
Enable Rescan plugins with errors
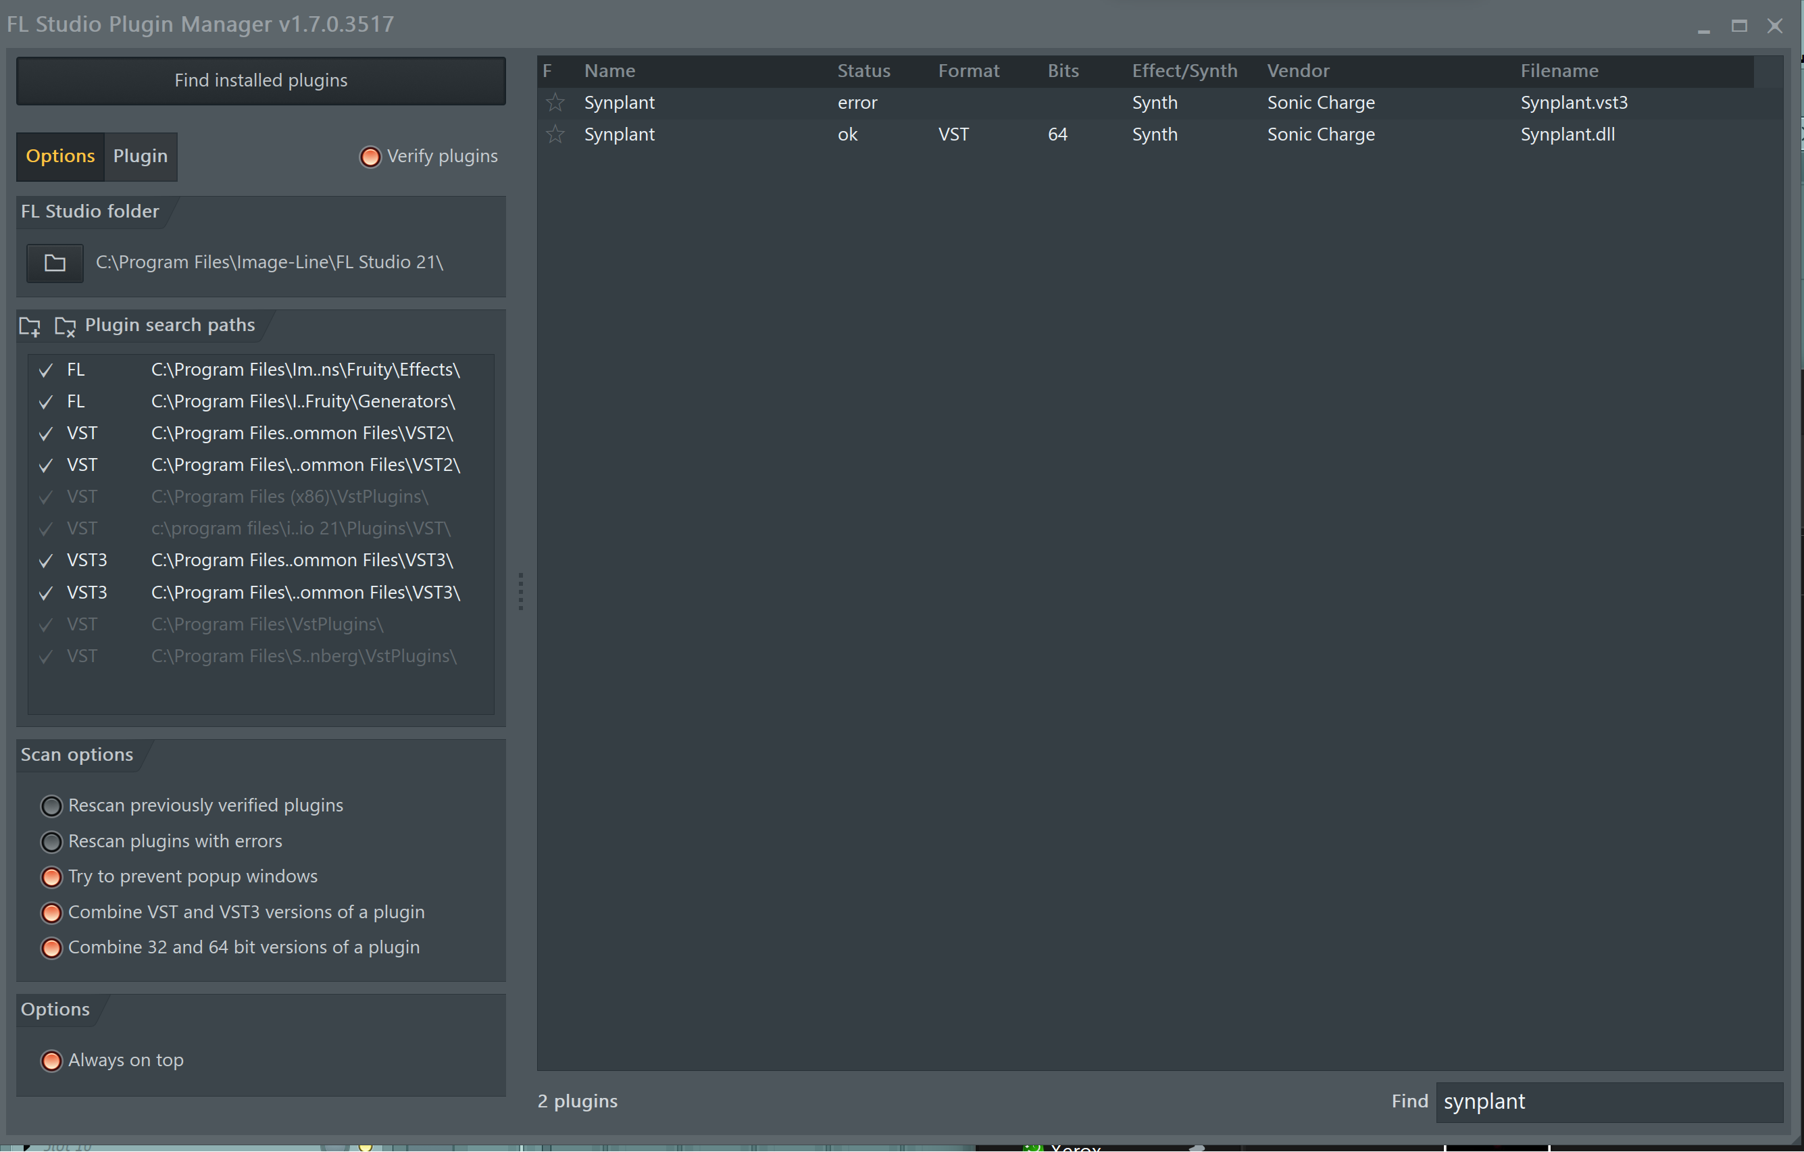(x=52, y=842)
